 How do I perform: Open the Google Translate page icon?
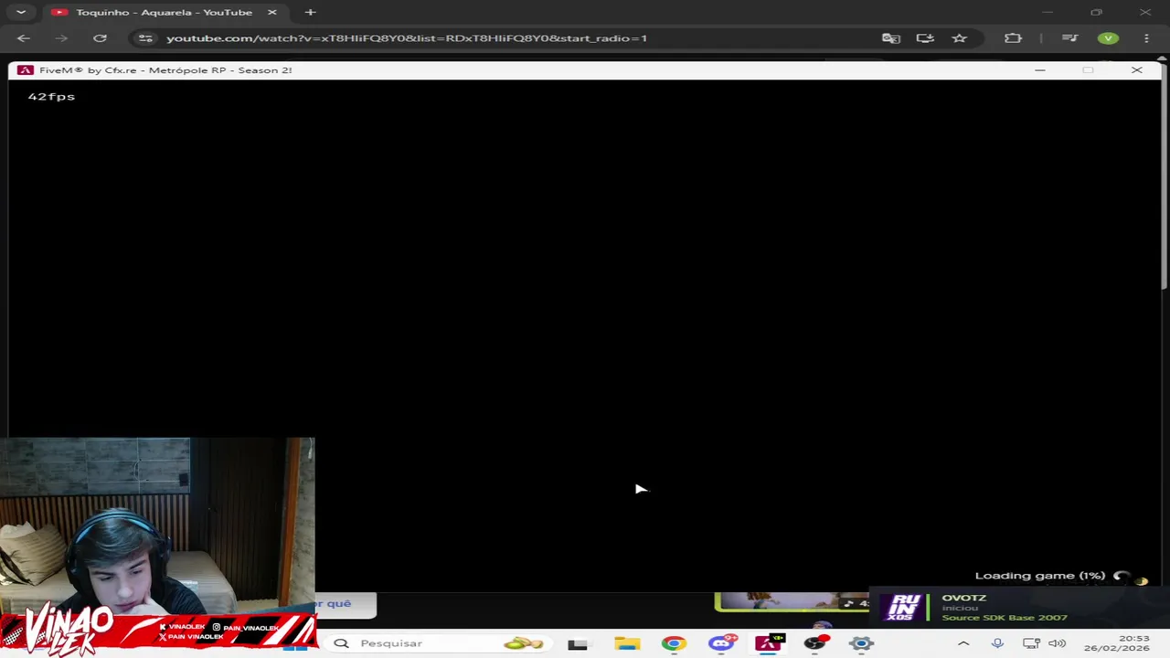(891, 38)
